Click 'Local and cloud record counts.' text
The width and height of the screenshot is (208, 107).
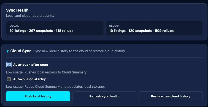coord(30,16)
